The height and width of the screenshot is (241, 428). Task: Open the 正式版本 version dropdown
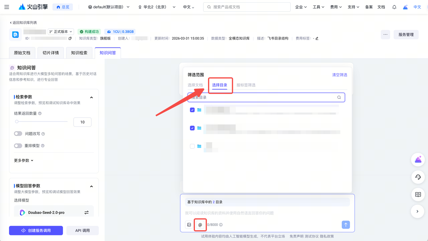pos(61,32)
